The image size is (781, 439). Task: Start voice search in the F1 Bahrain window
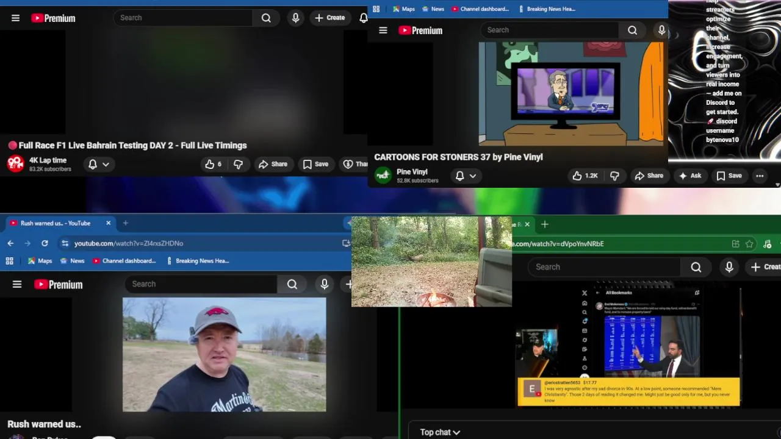pos(295,18)
